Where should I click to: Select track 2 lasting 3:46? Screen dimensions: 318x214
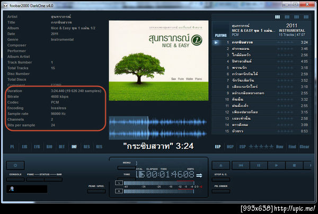click(x=261, y=49)
